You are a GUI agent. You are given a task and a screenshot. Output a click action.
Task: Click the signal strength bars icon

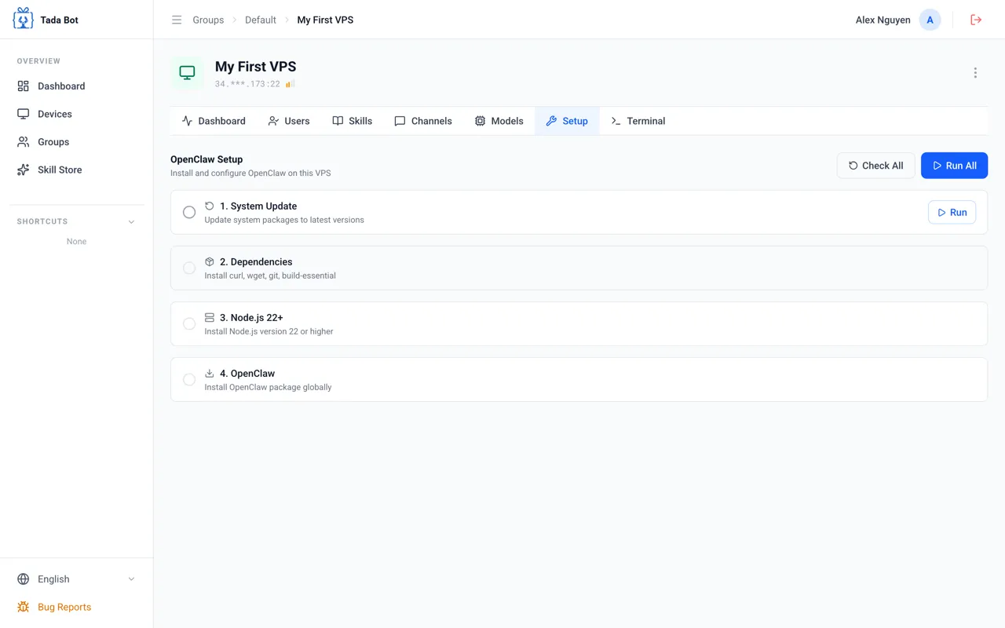pos(290,84)
